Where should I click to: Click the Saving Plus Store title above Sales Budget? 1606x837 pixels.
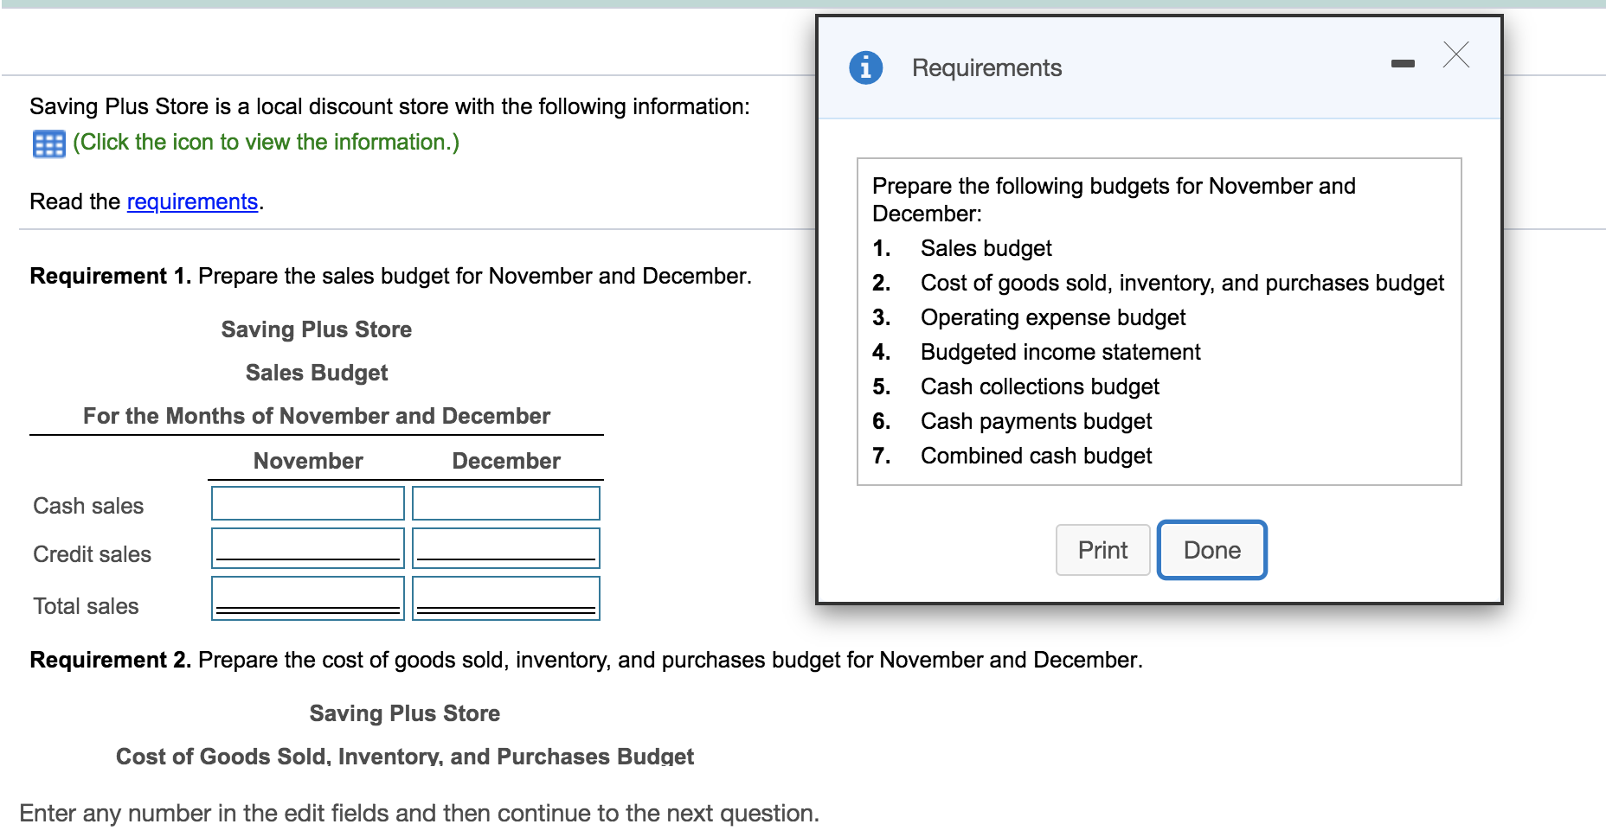pyautogui.click(x=316, y=329)
